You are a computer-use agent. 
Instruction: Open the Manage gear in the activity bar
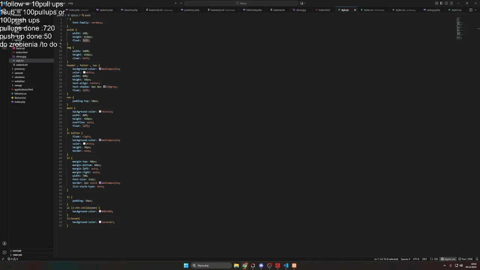(x=4, y=252)
